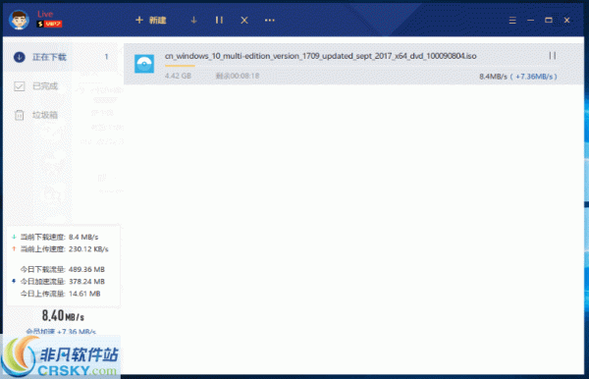Click the Live username label

click(x=45, y=14)
